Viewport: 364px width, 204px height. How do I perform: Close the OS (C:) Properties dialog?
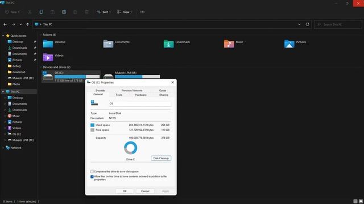click(x=172, y=82)
